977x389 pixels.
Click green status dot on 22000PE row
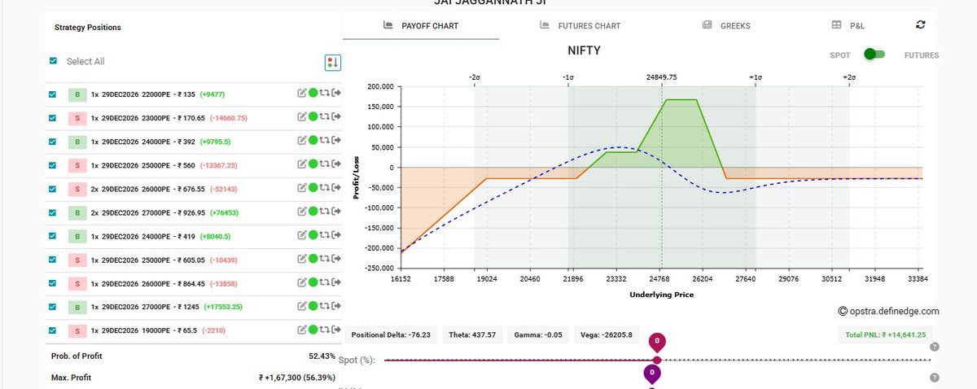pos(313,94)
